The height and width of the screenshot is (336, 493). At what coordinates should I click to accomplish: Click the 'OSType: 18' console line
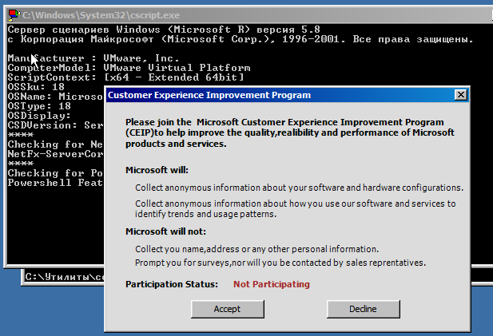pos(39,106)
